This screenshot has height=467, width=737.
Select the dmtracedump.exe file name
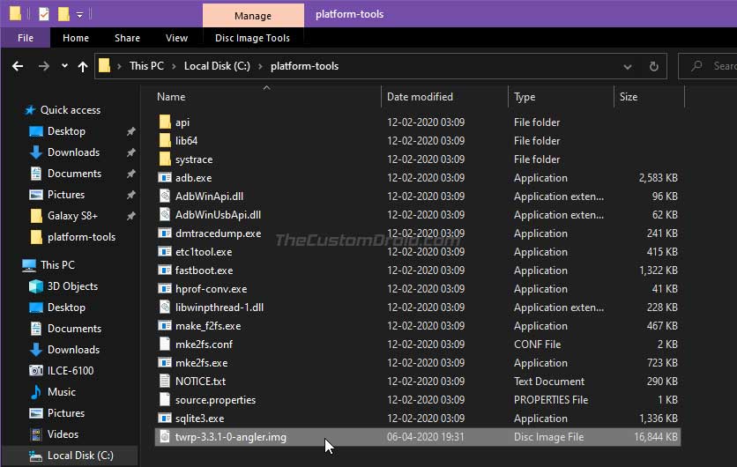[218, 233]
